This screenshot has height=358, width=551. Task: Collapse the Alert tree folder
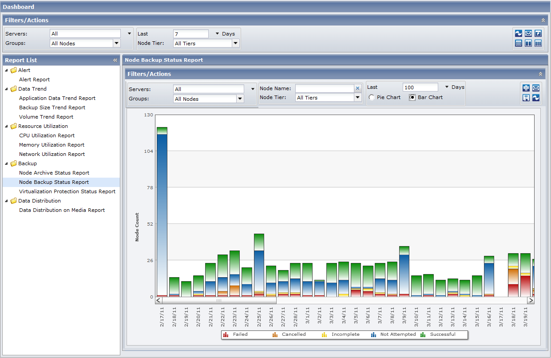(7, 70)
